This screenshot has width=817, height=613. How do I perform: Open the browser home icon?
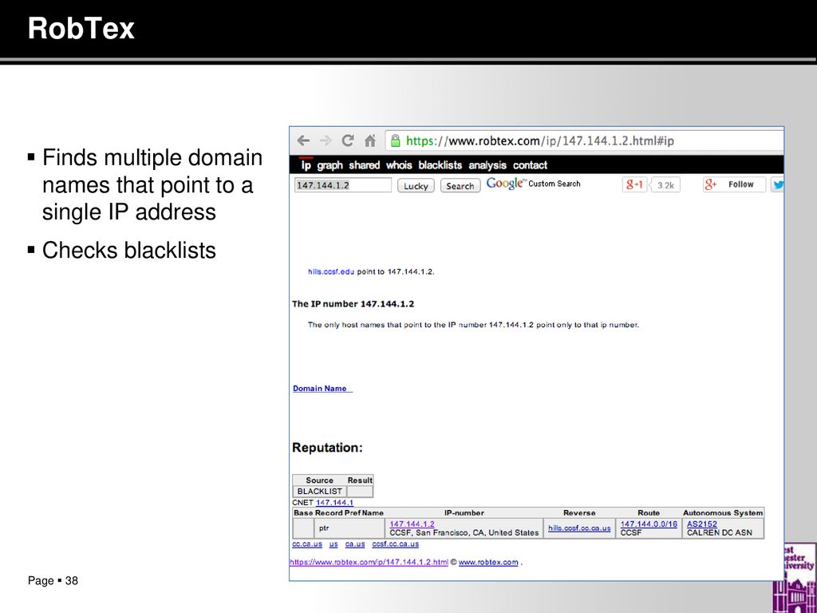point(370,140)
